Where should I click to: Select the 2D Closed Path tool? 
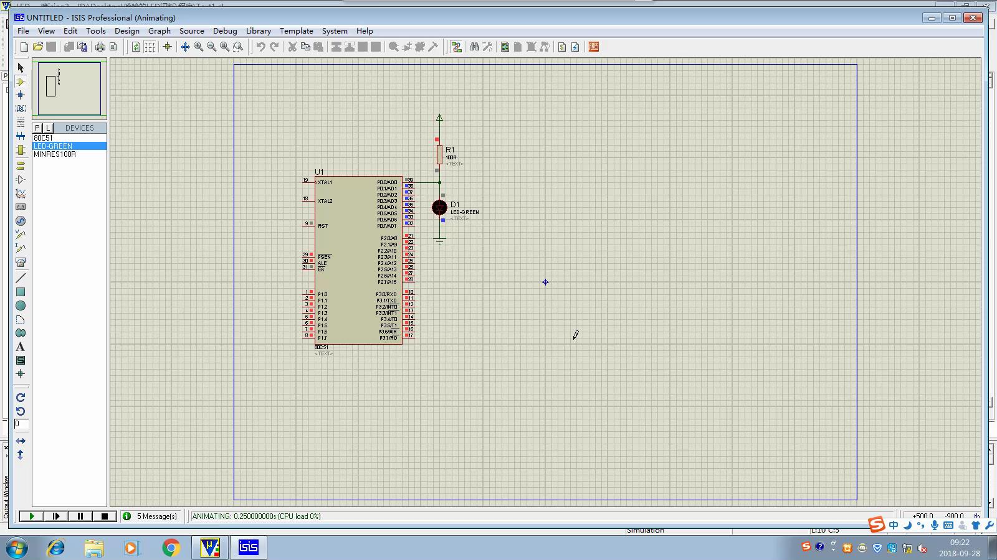21,333
